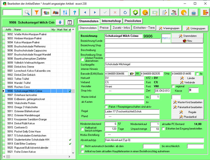Click the orange disc with document icon

184,13
